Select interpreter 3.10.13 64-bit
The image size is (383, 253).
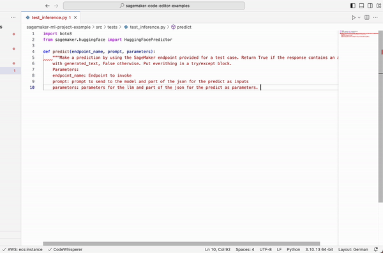pos(319,250)
